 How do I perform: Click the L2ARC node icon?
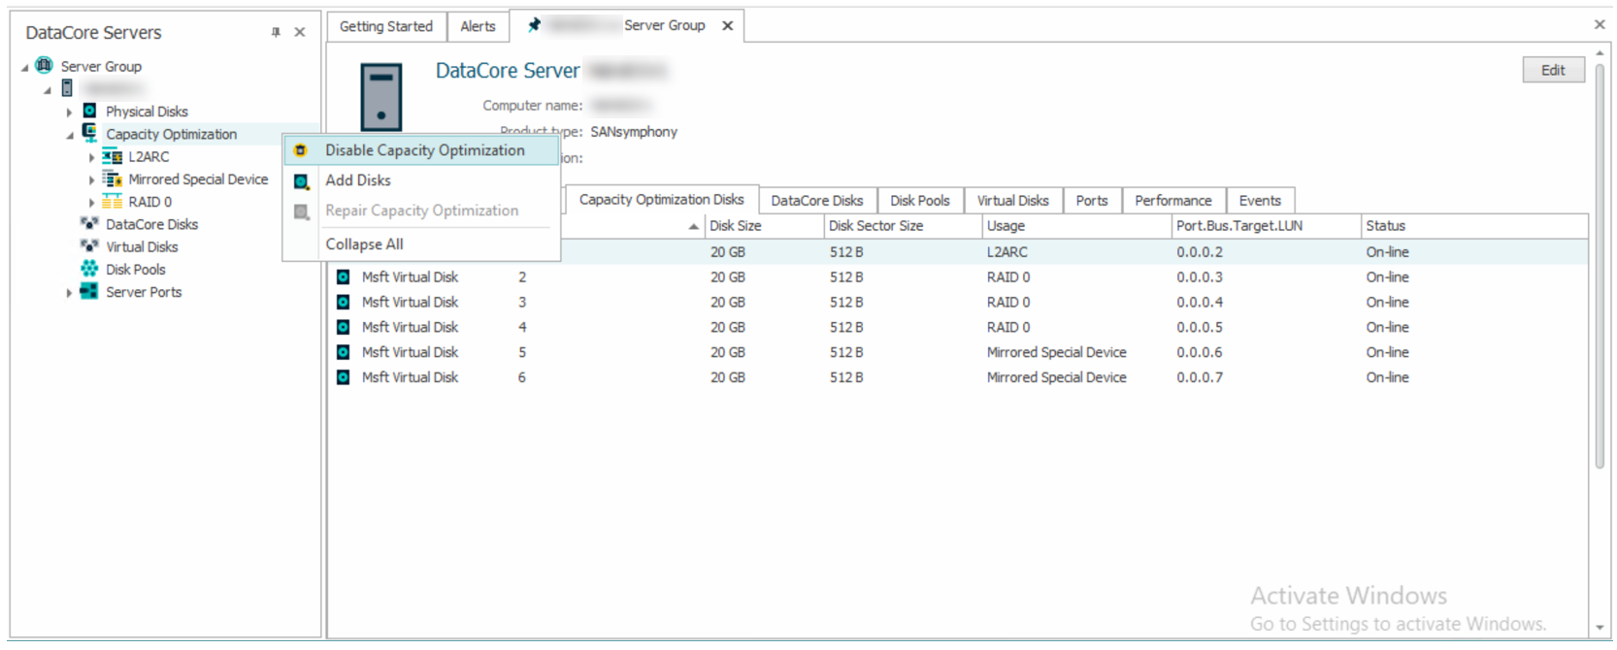(113, 156)
